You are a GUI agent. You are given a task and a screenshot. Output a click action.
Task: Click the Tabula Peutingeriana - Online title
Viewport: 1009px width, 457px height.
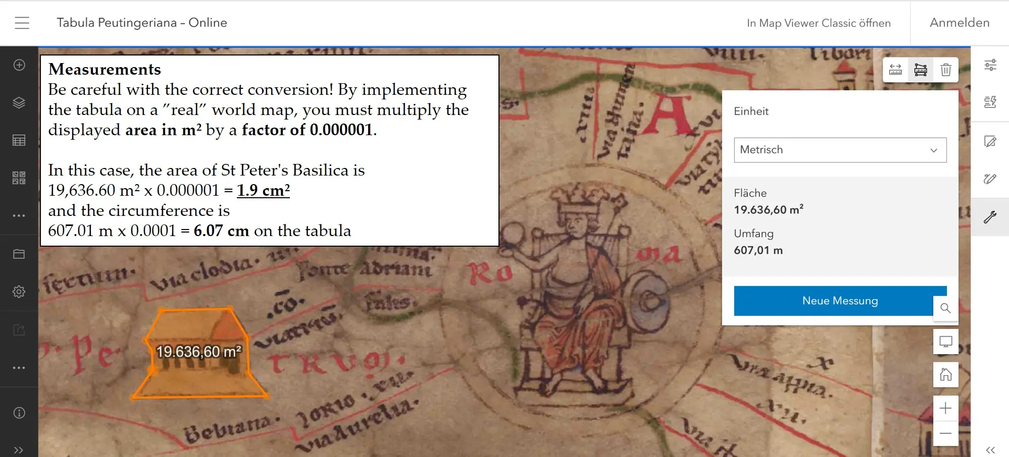[142, 23]
